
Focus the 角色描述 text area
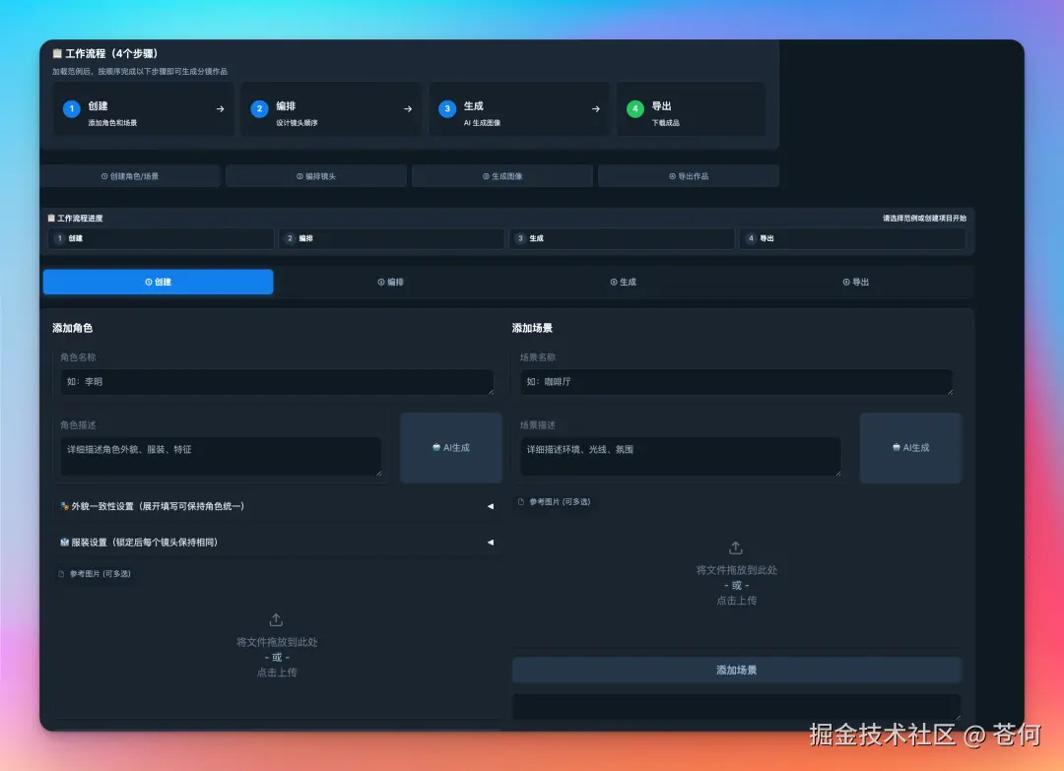click(221, 456)
